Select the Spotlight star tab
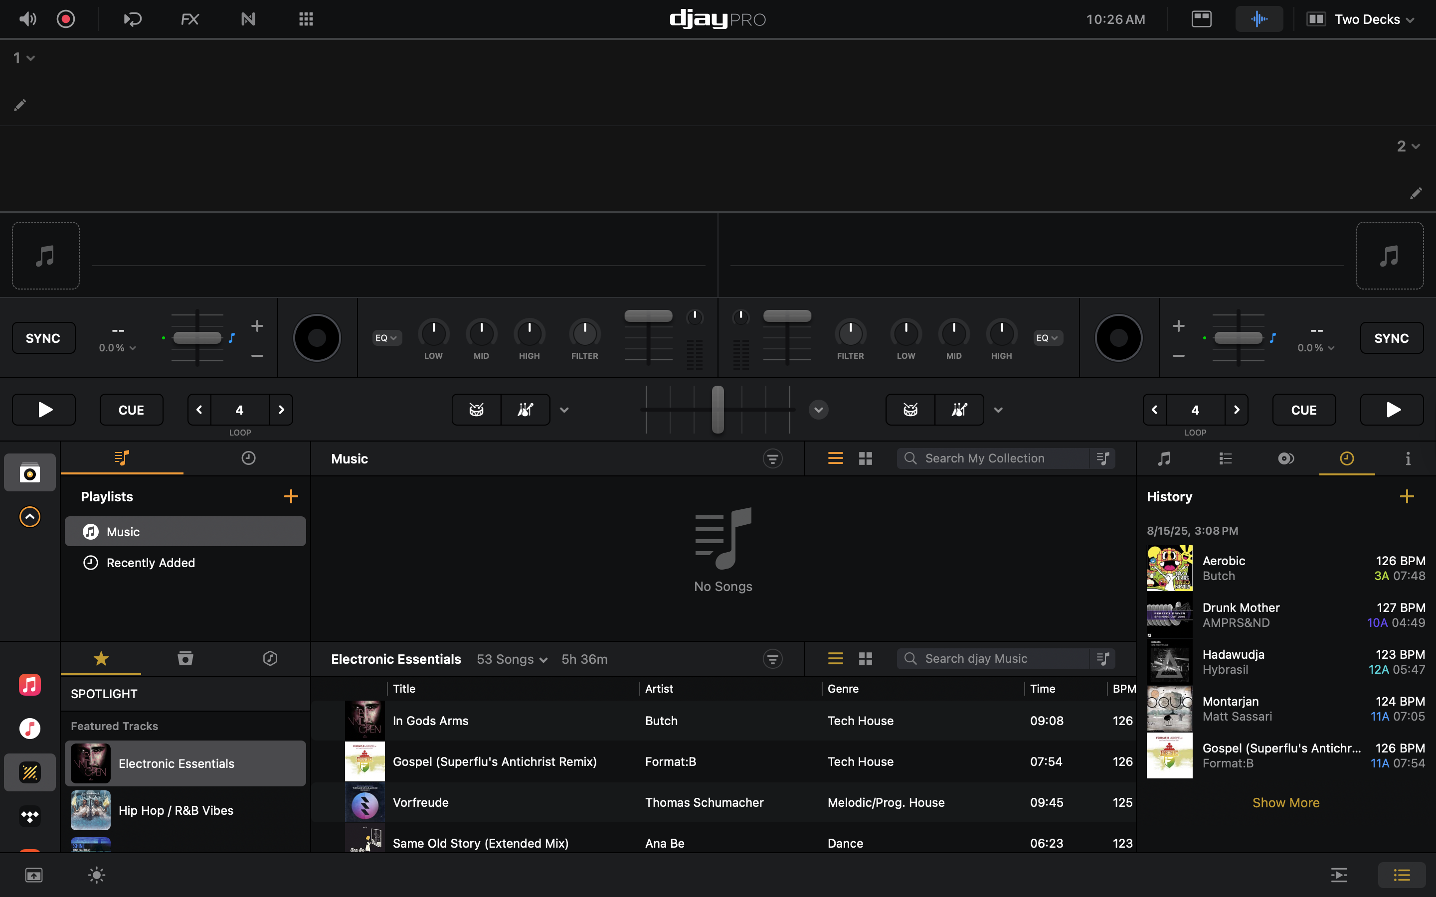The width and height of the screenshot is (1436, 897). (101, 658)
